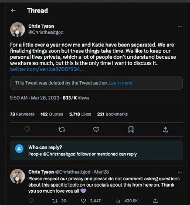Click Learn more about deleted tweet
Image resolution: width=190 pixels, height=205 pixels.
click(121, 83)
